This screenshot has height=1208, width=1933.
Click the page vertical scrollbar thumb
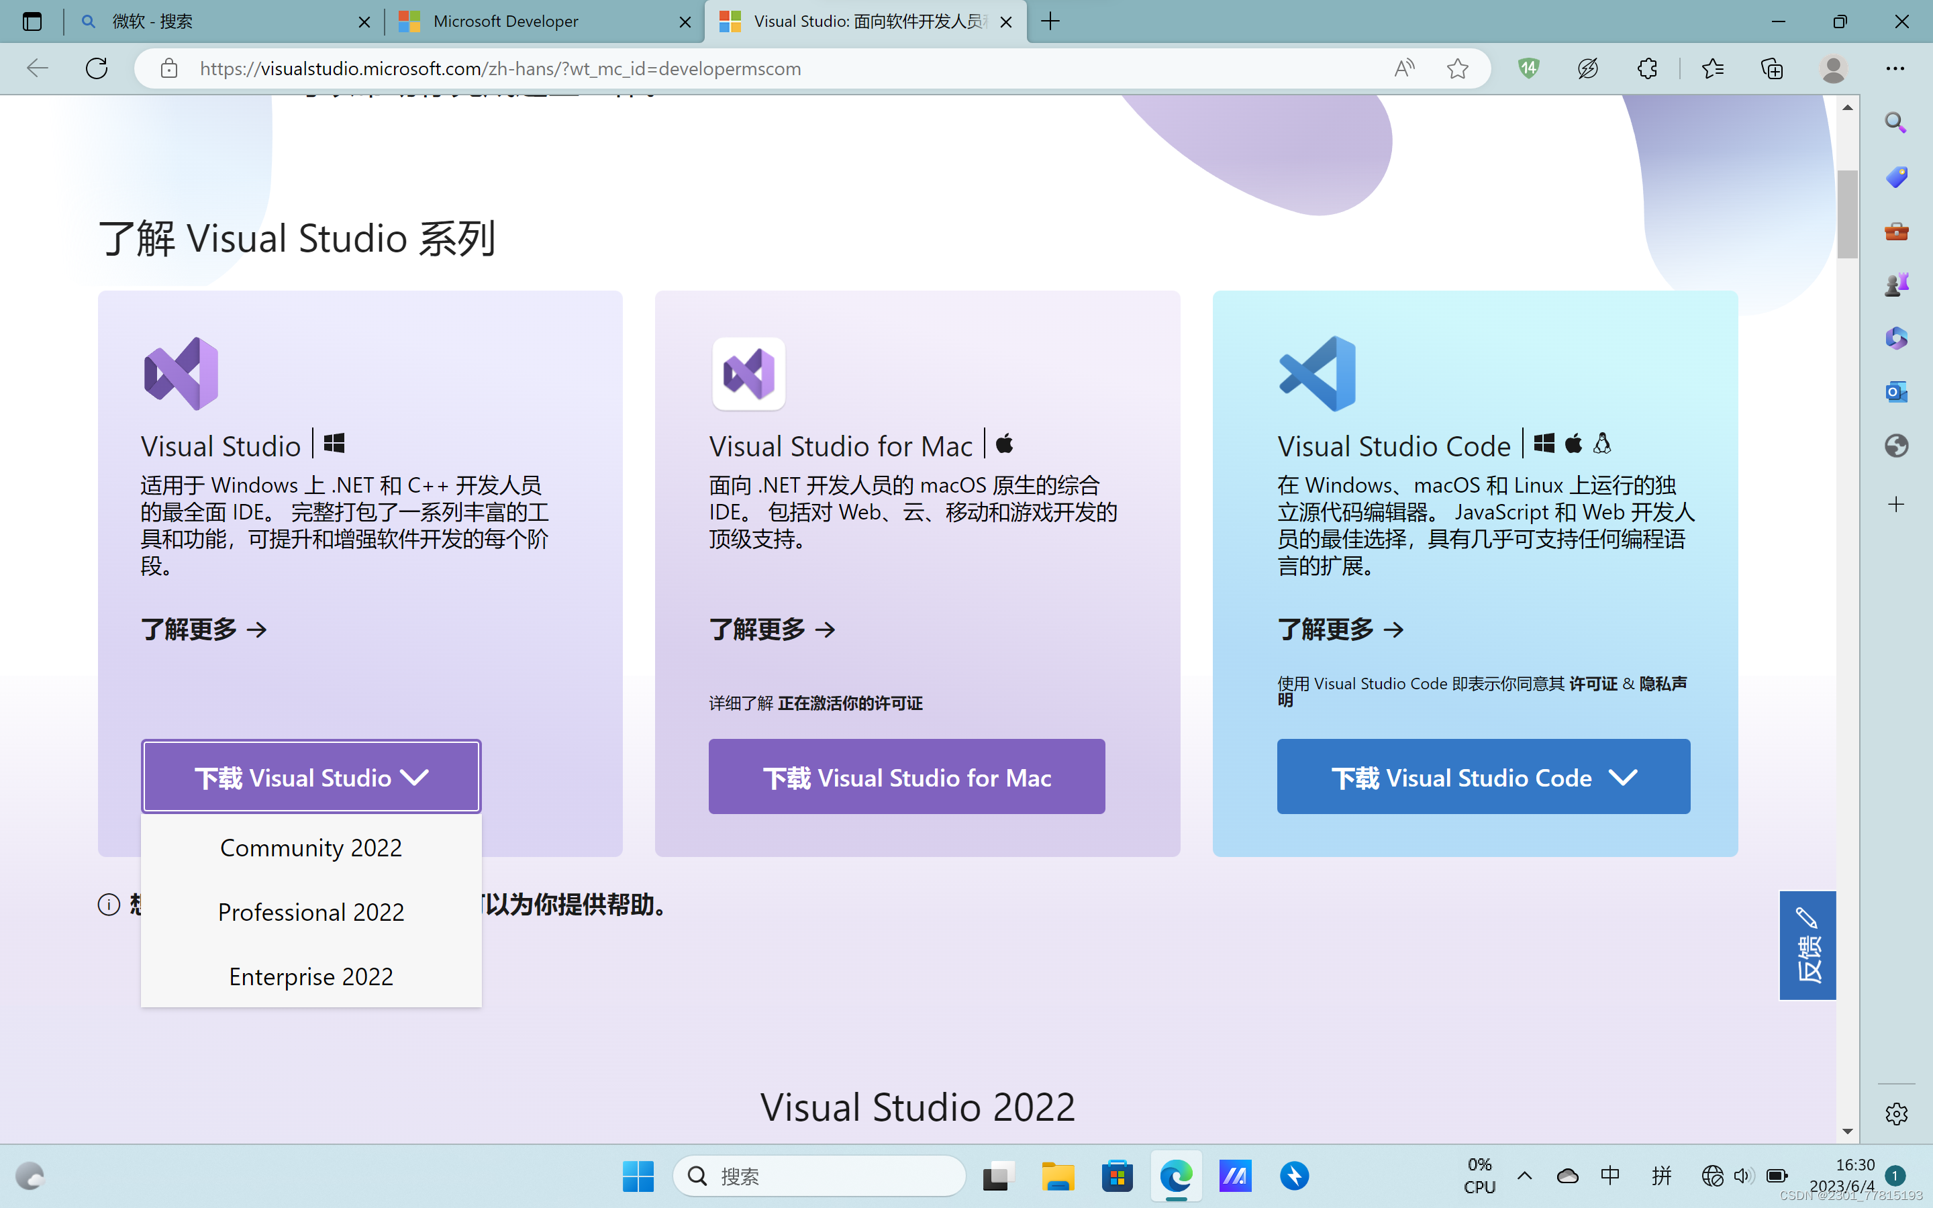pos(1846,214)
